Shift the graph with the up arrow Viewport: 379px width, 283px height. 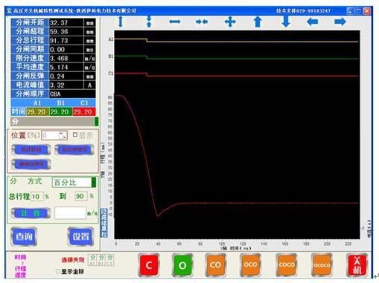click(x=258, y=22)
